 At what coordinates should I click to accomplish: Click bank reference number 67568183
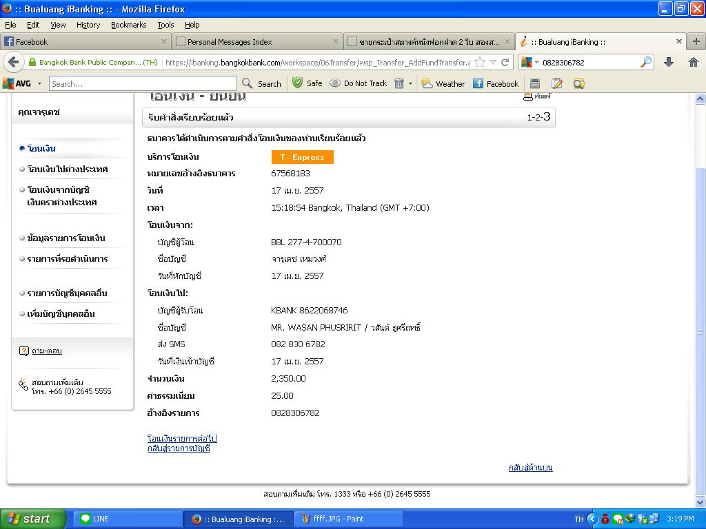(x=290, y=173)
